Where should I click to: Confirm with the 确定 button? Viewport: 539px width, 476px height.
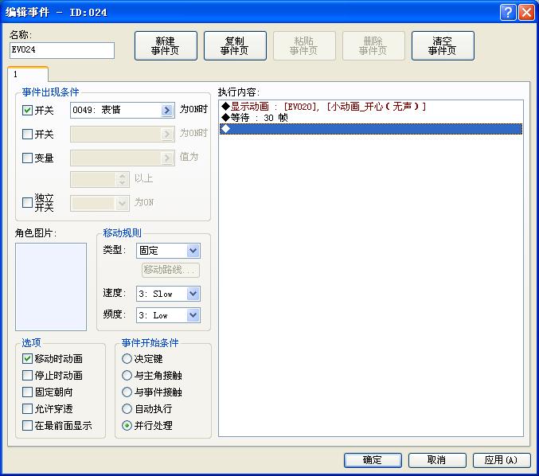373,460
